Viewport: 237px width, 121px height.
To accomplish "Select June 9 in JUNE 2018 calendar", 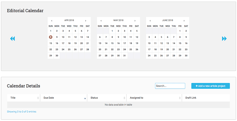I will (x=186, y=37).
